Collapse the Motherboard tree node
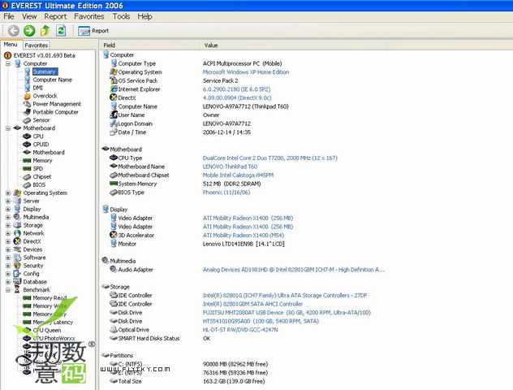The height and width of the screenshot is (390, 513). click(8, 128)
